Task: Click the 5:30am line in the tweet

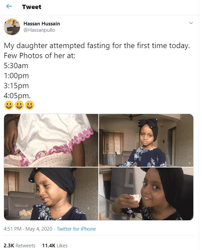Action: tap(16, 66)
